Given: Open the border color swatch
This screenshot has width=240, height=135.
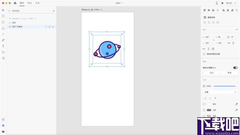Looking at the screenshot, I should pos(209,110).
